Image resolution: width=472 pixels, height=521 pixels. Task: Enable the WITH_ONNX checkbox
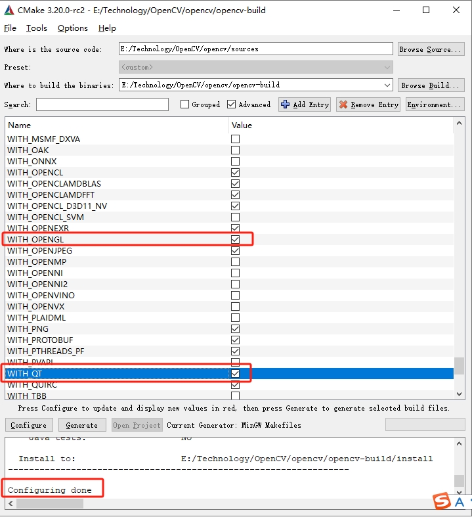coord(235,161)
